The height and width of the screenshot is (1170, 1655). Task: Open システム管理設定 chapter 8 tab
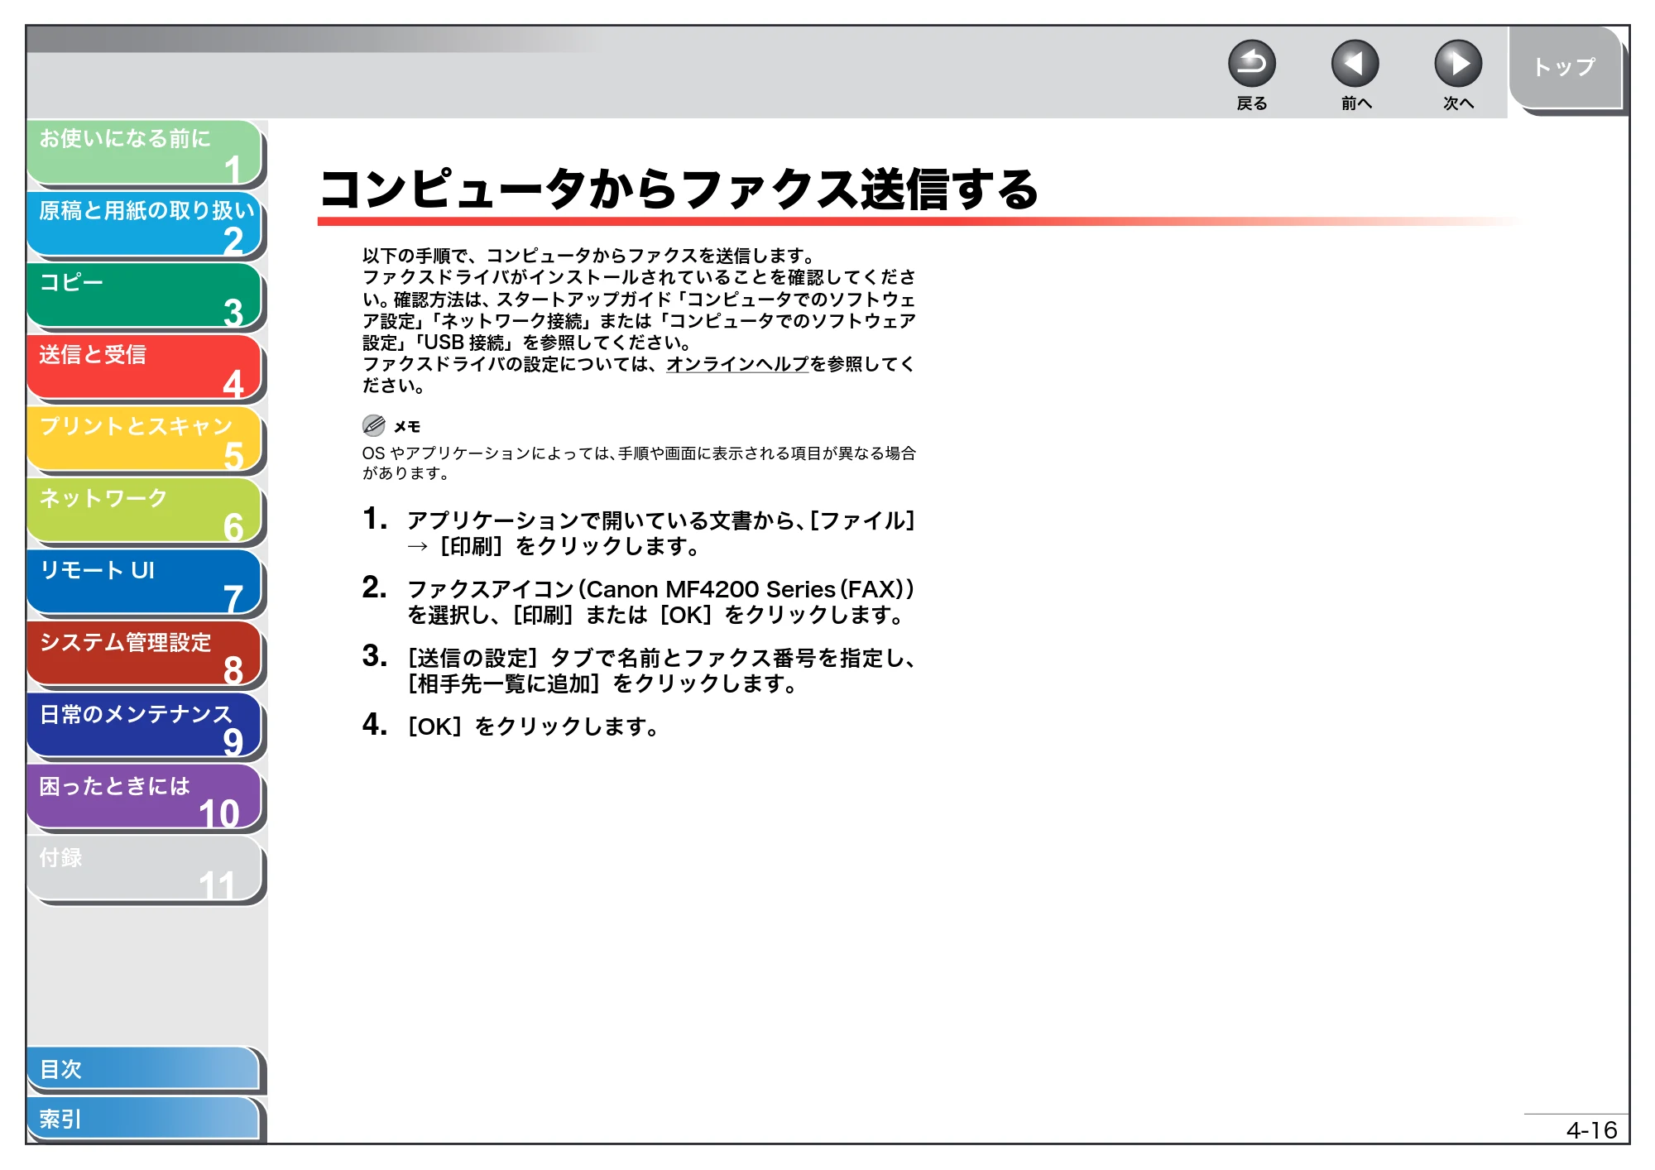(145, 655)
